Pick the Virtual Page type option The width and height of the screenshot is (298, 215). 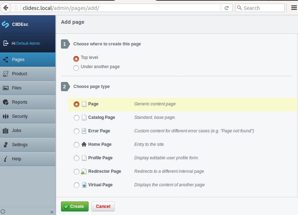click(77, 185)
